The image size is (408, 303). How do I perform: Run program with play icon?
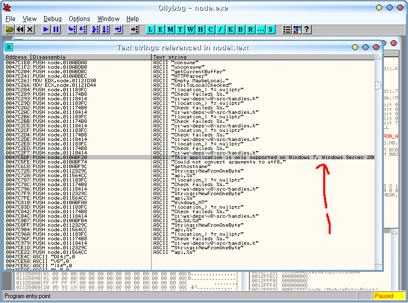point(46,30)
